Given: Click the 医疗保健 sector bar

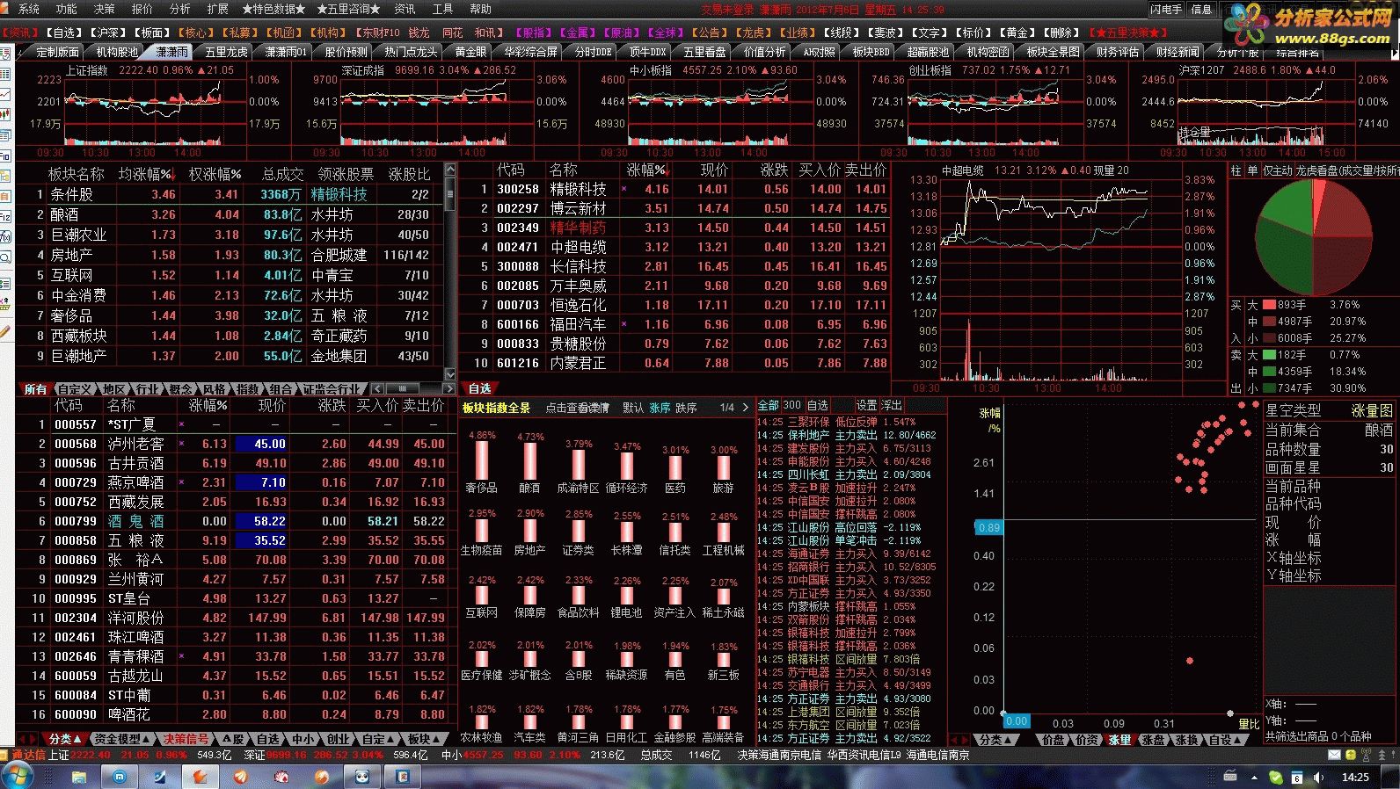Looking at the screenshot, I should pos(482,659).
